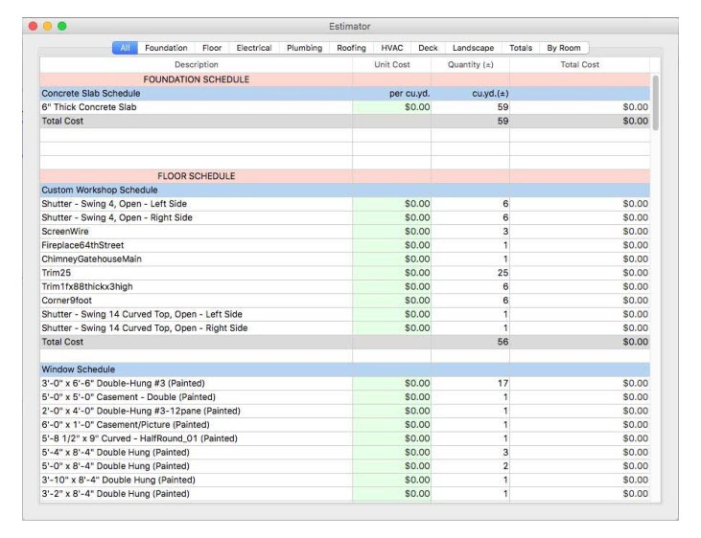The image size is (701, 538).
Task: Click quantity 3 for 5'-4" x 8'-4" Double Hung
Action: (505, 452)
